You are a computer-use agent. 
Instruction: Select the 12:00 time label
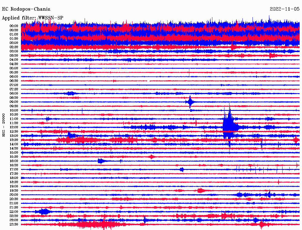14,127
